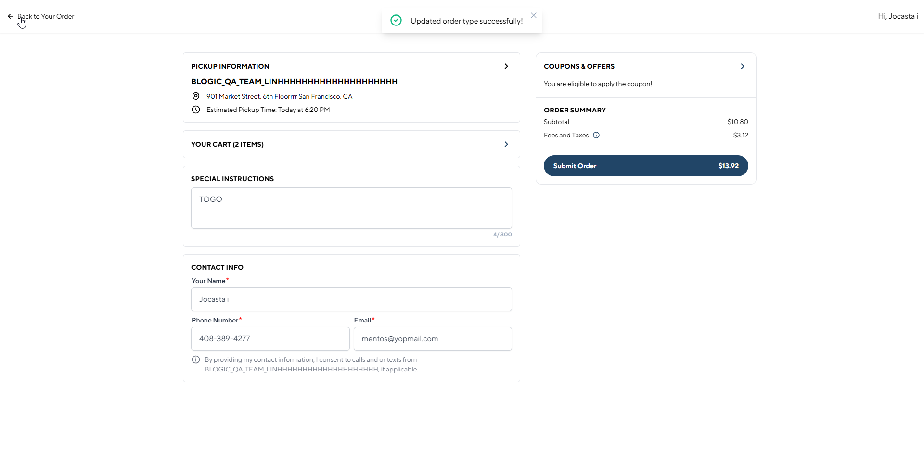Image resolution: width=924 pixels, height=458 pixels.
Task: Select the Coupons & Offers heading
Action: [579, 66]
